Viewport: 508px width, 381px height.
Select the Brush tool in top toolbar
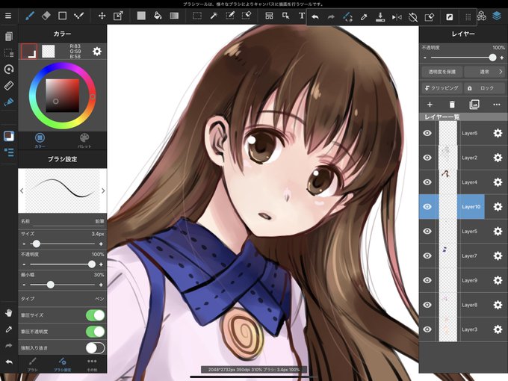pyautogui.click(x=30, y=16)
